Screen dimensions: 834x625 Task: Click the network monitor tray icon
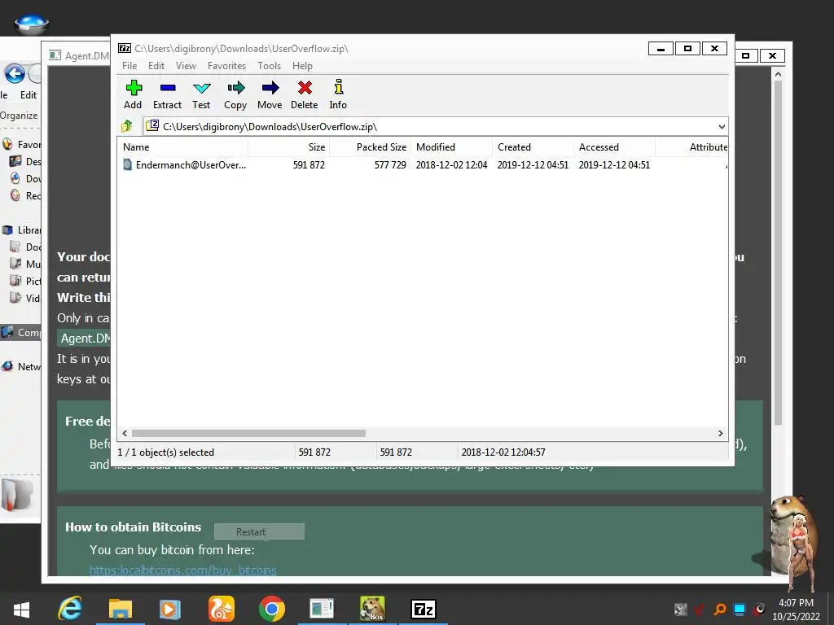740,610
